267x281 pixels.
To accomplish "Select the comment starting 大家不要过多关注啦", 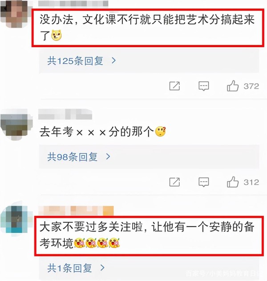I will [147, 235].
